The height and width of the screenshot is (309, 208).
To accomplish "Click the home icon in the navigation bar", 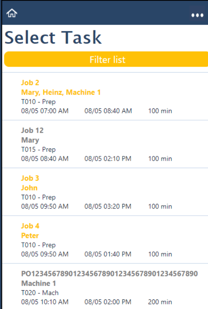I will pos(11,12).
